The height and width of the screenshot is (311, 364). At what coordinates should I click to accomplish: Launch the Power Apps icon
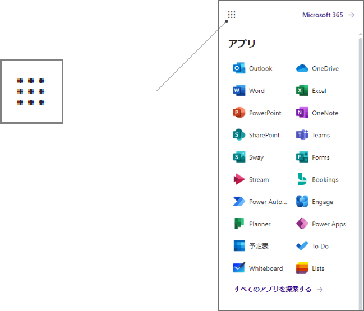click(x=302, y=224)
